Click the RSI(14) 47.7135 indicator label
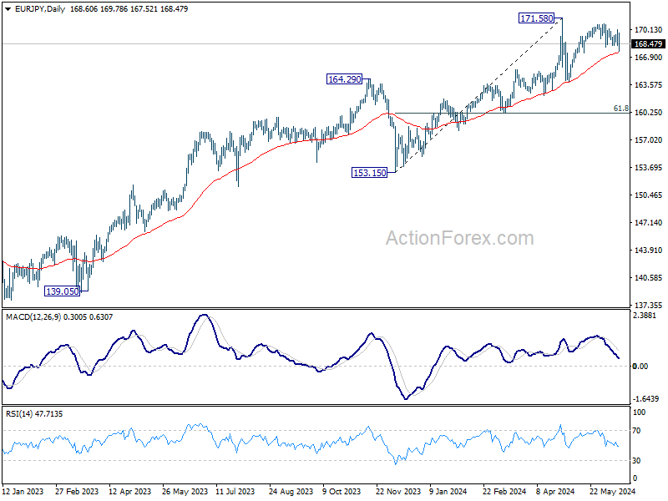The image size is (668, 501). (x=34, y=414)
